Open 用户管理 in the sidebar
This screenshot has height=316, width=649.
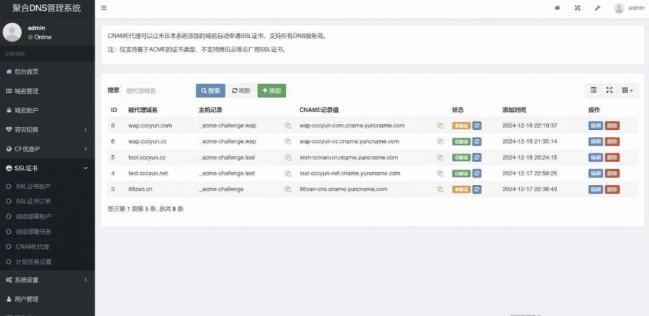tap(47, 299)
